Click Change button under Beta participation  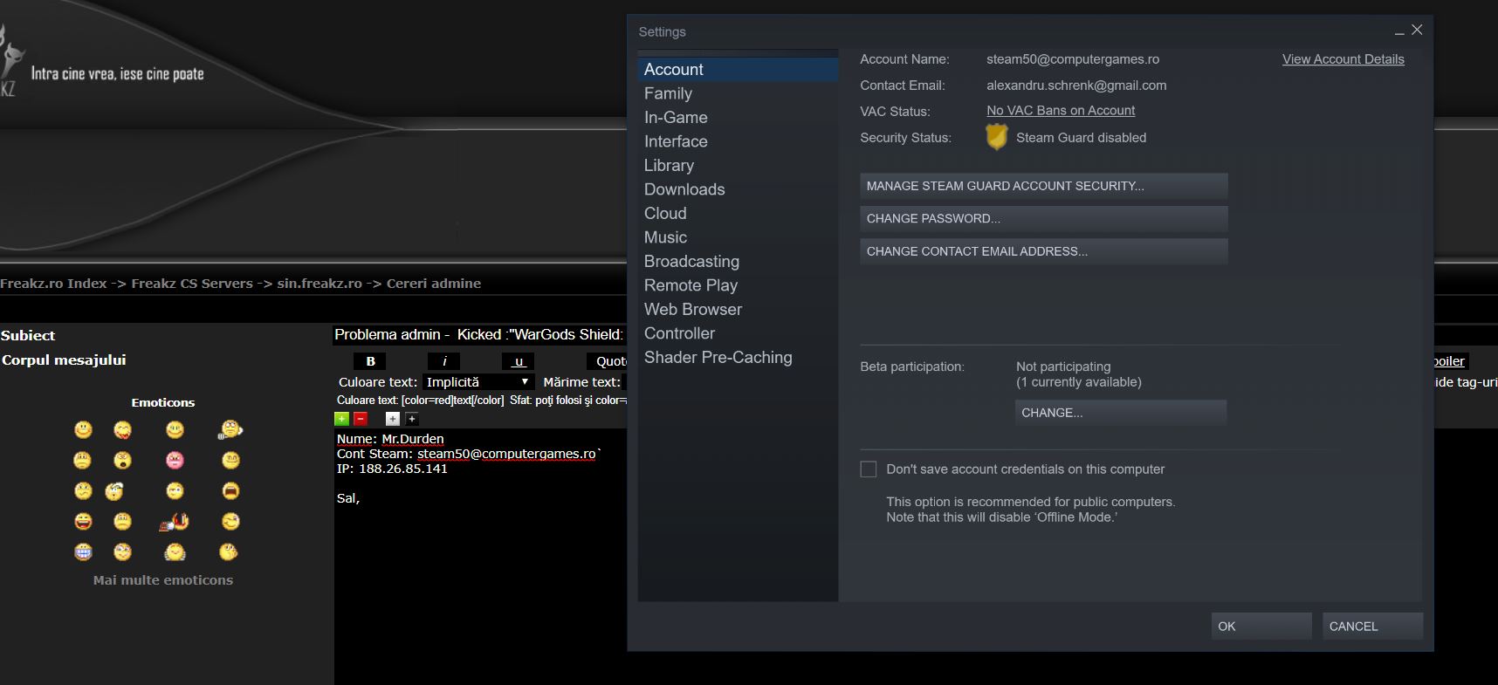[x=1121, y=413]
